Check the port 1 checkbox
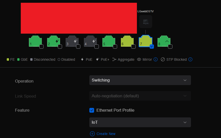The image size is (221, 138). (x=41, y=46)
